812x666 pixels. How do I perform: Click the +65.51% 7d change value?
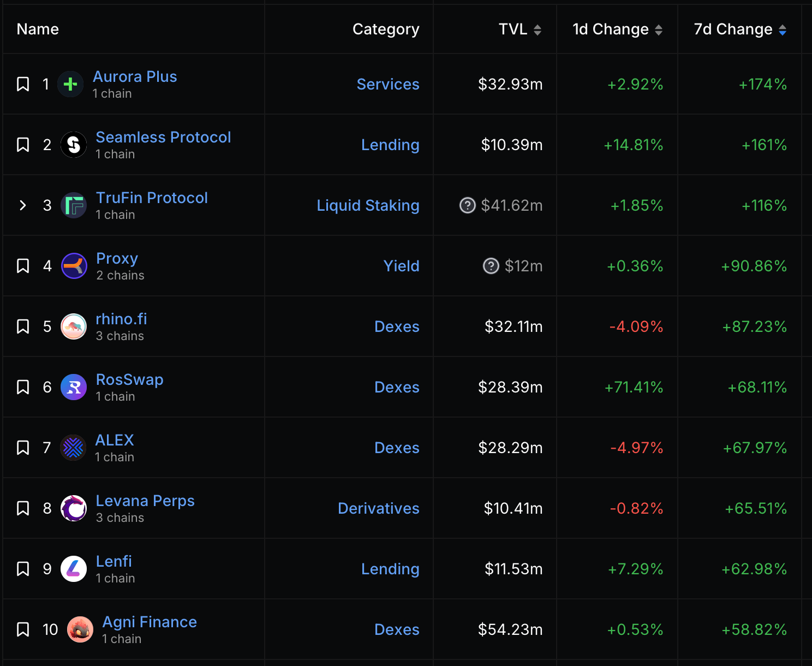coord(755,508)
